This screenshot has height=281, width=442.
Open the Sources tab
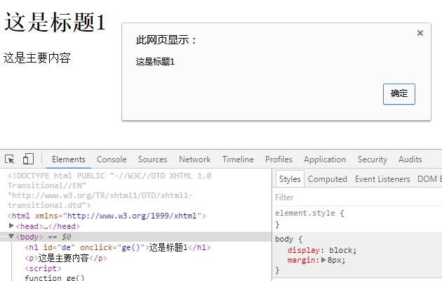click(x=152, y=159)
